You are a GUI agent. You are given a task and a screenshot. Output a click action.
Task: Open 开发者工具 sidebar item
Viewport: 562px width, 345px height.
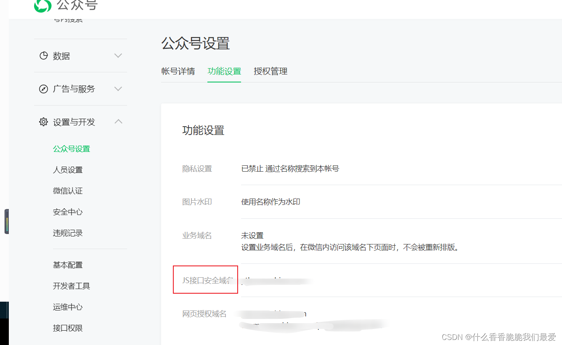click(x=72, y=286)
